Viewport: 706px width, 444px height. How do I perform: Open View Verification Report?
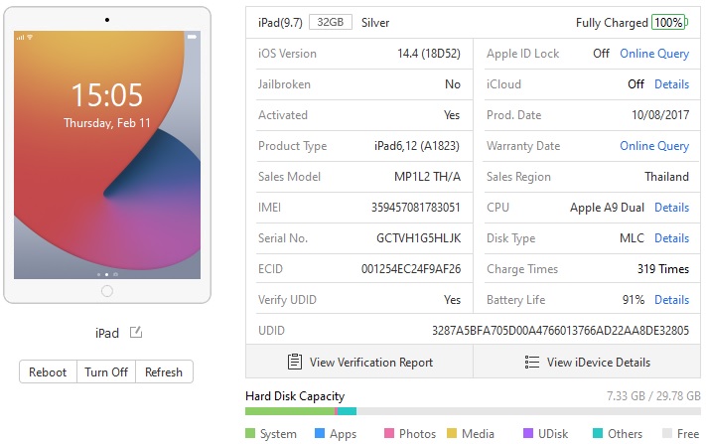359,362
